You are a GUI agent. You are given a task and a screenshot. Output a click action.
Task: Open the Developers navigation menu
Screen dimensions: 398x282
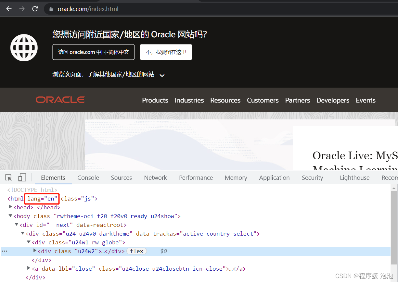coord(333,100)
